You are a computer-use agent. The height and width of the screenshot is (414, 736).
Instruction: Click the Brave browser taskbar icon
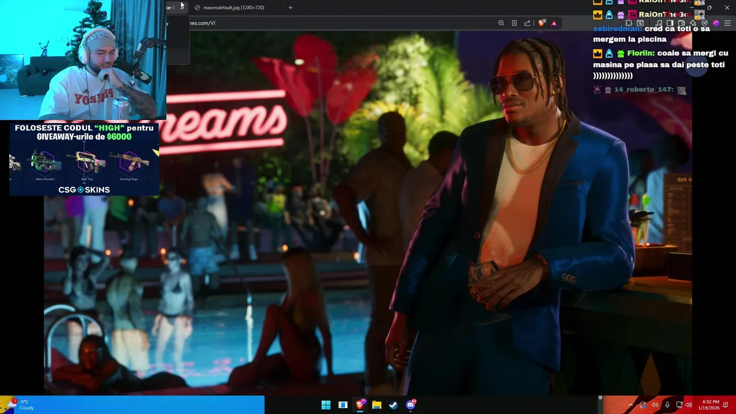coord(360,405)
